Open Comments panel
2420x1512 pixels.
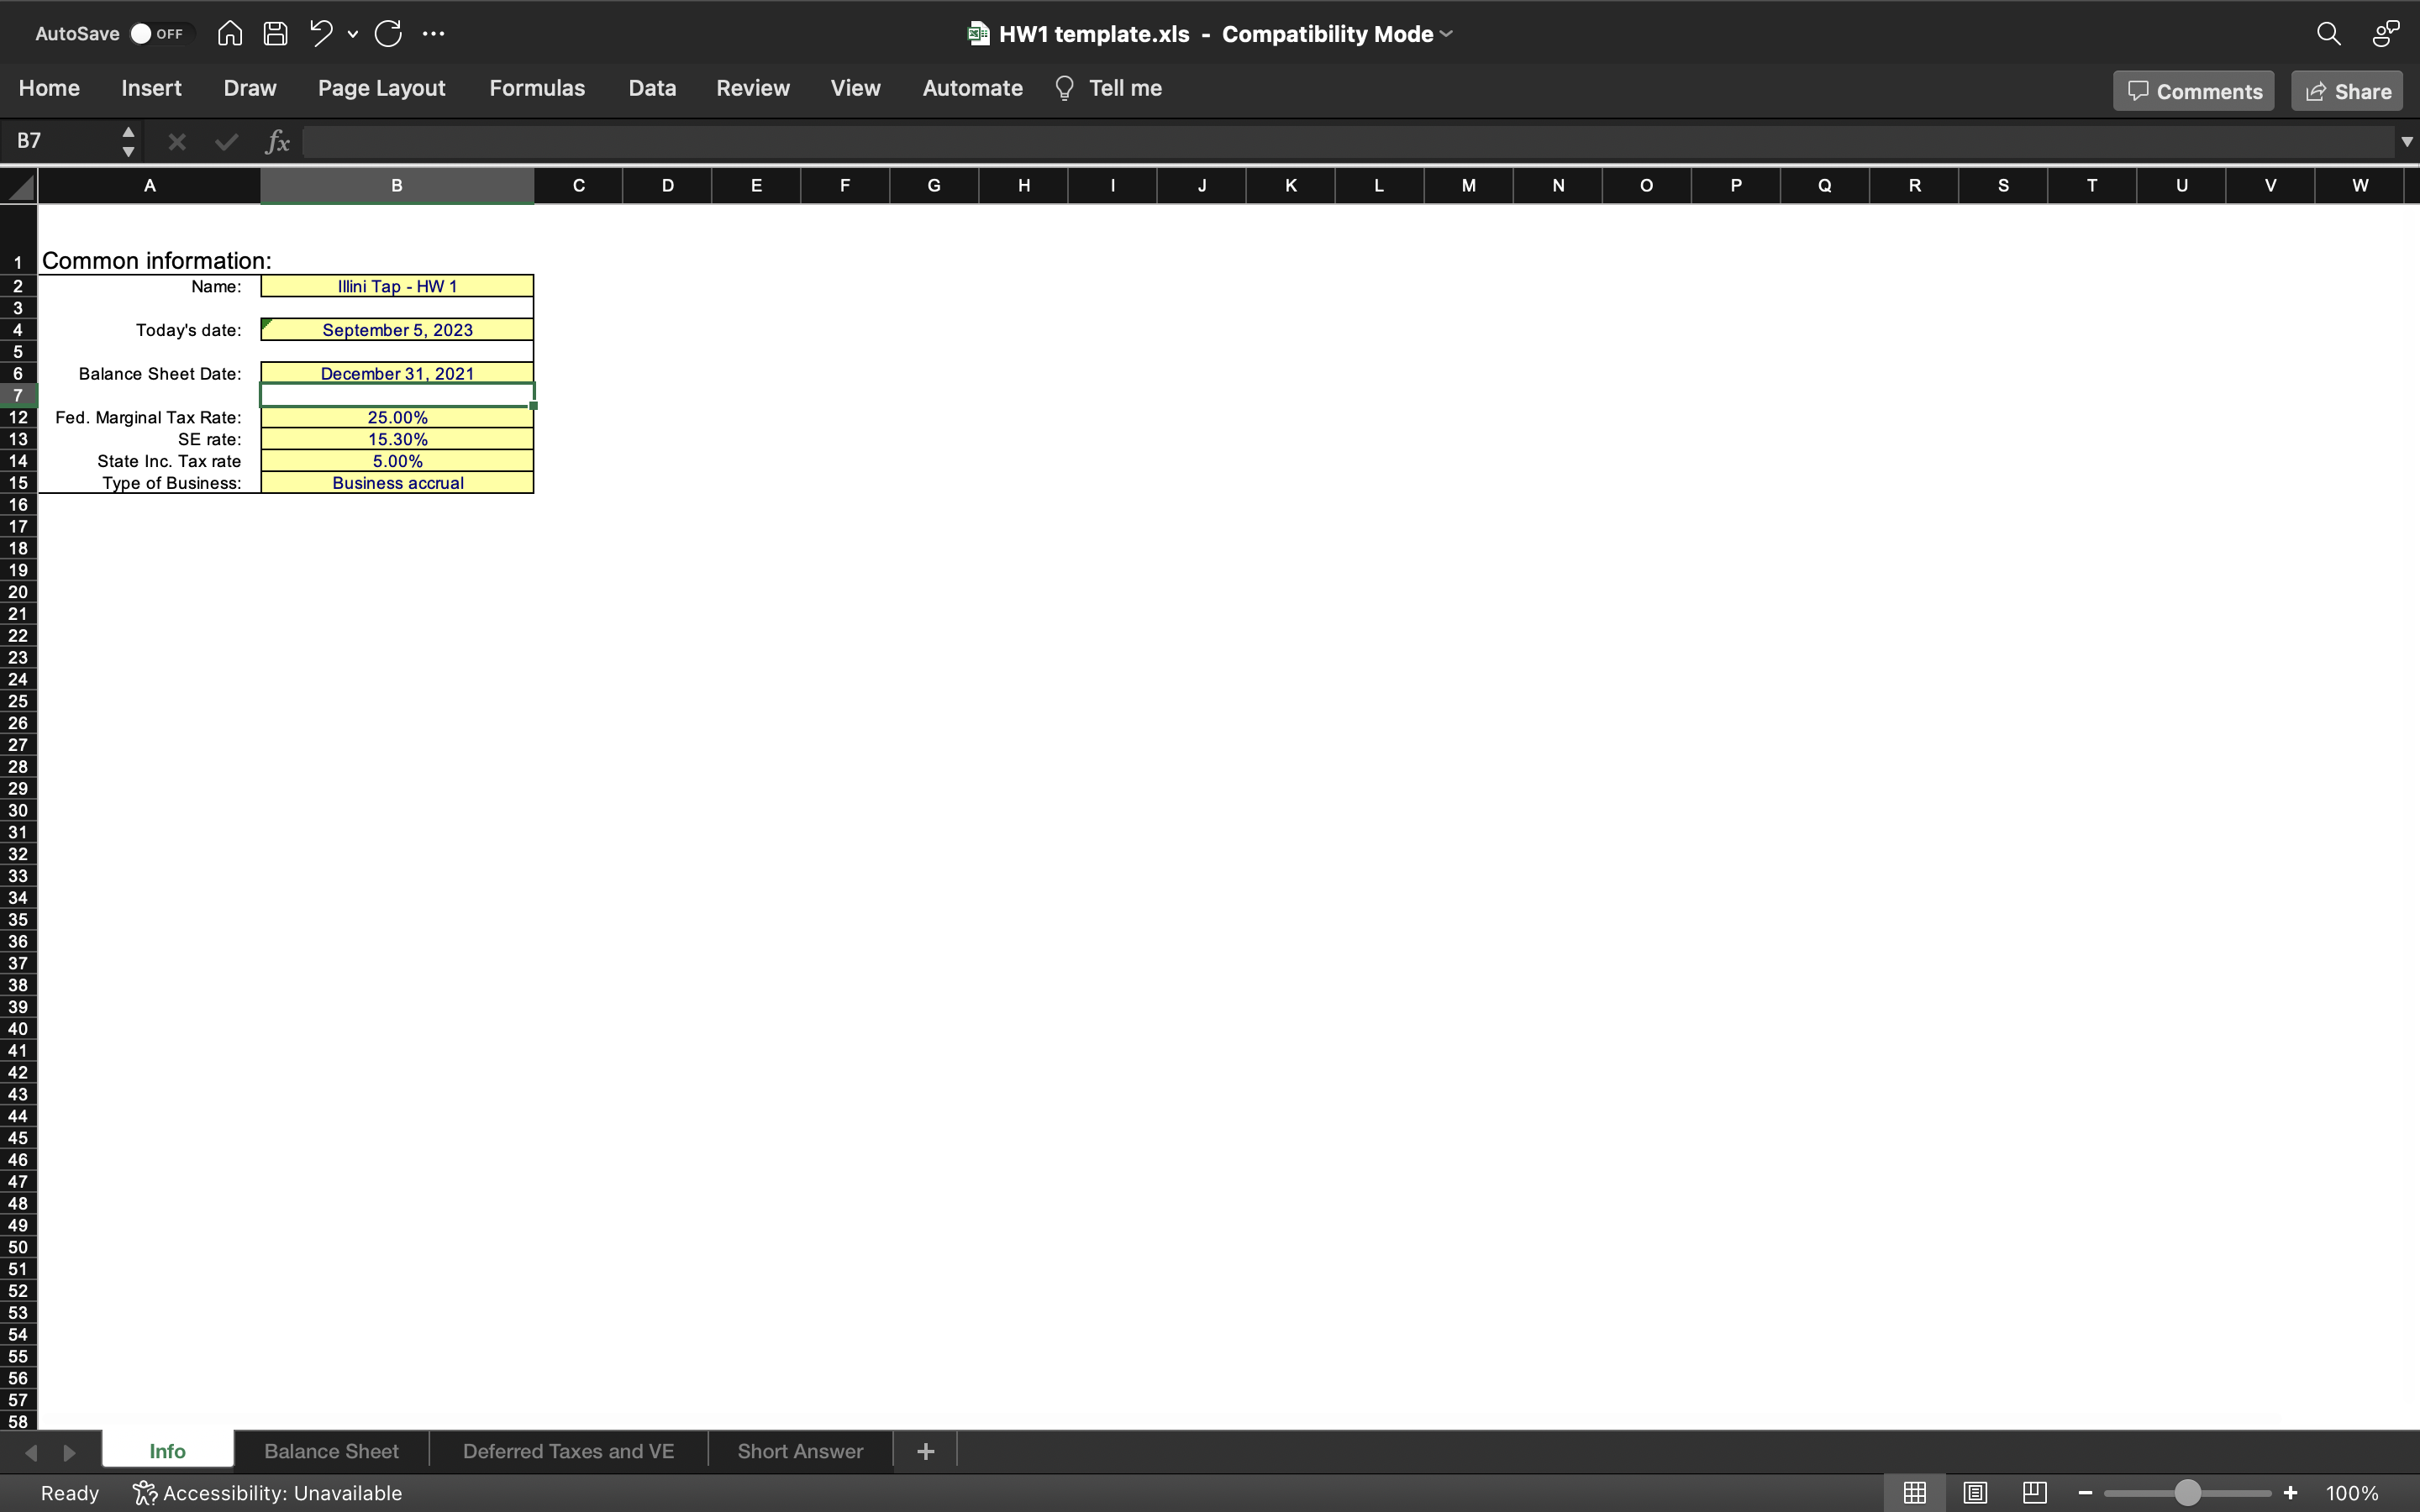click(2193, 90)
